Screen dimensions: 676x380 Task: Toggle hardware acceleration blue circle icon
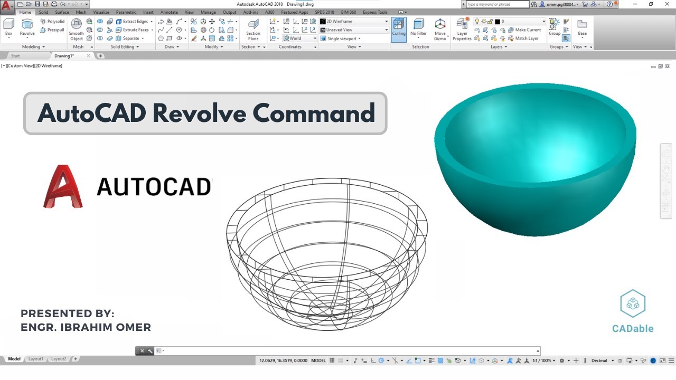(x=653, y=360)
